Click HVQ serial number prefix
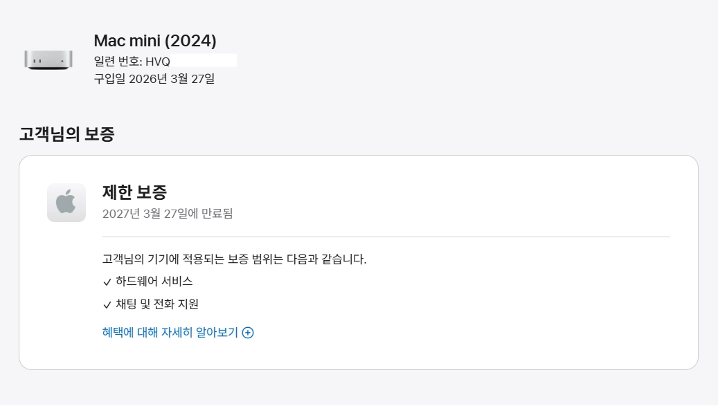Viewport: 718px width, 406px height. 158,62
